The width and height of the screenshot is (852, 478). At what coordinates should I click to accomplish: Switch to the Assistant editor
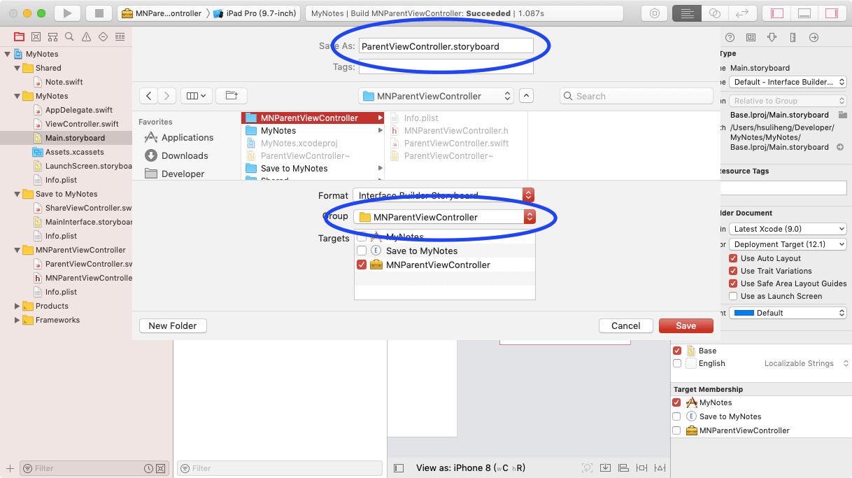(713, 13)
